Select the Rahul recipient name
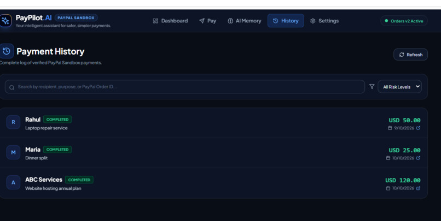The height and width of the screenshot is (221, 441). point(33,120)
